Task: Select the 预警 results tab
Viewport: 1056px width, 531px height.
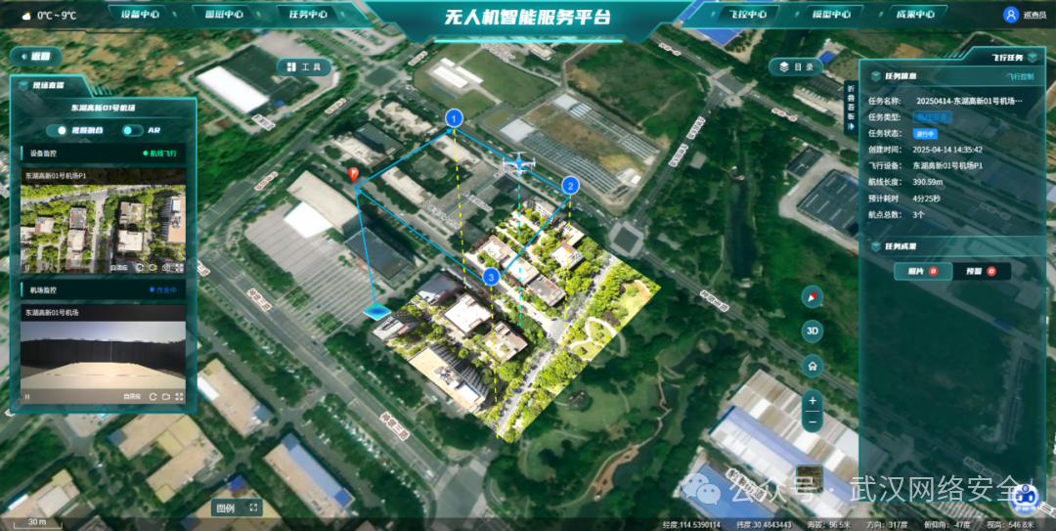Action: tap(982, 272)
